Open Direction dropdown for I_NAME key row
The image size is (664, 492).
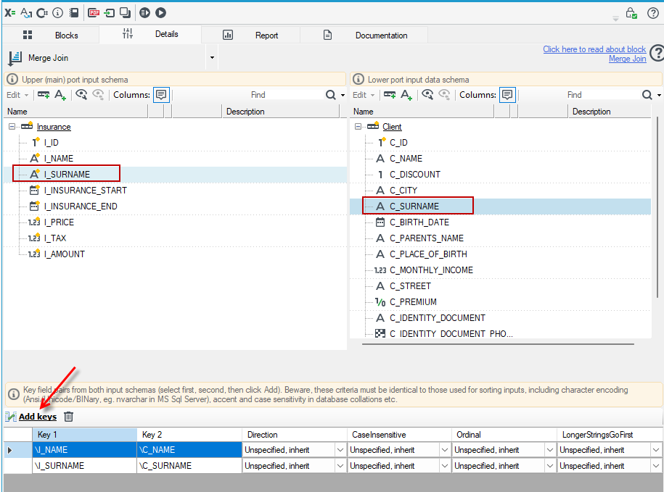(340, 450)
